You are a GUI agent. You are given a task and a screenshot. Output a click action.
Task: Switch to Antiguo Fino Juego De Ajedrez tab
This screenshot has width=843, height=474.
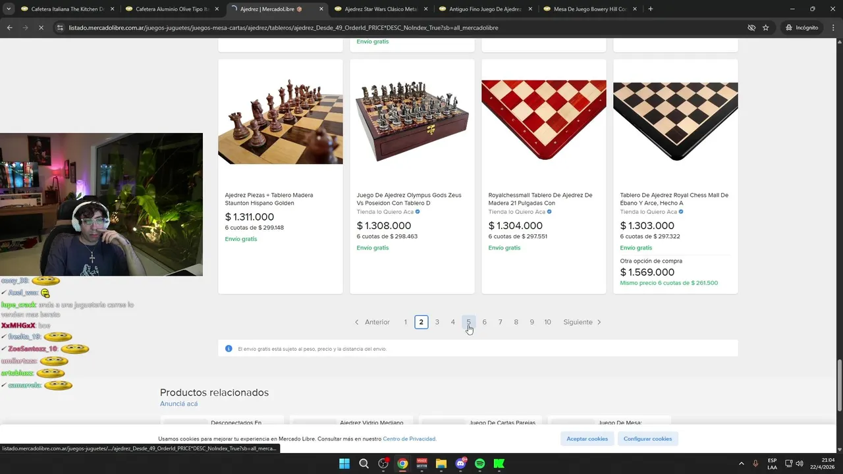tap(485, 9)
